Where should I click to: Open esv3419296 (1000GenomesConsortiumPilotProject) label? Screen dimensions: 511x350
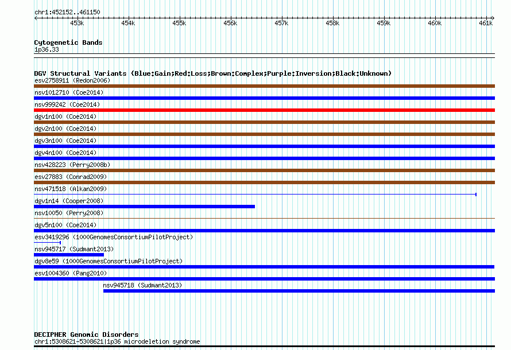click(x=114, y=237)
